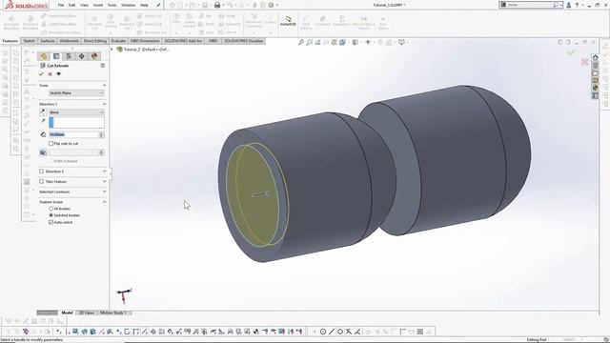The image size is (610, 343).
Task: Select the circle sketch tool in bottom toolbar
Action: pyautogui.click(x=323, y=332)
